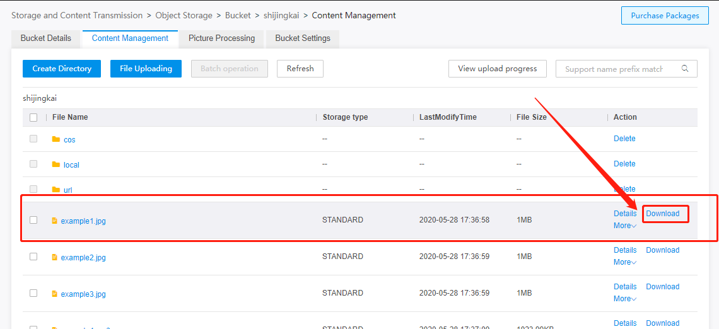The height and width of the screenshot is (329, 719).
Task: Expand More options for example2.jpg
Action: [625, 262]
